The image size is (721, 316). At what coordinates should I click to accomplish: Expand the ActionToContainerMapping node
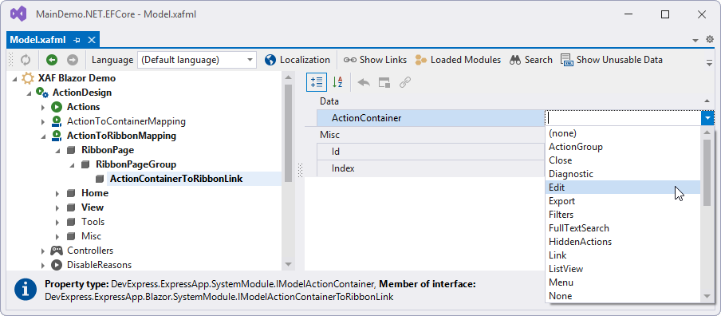(43, 122)
